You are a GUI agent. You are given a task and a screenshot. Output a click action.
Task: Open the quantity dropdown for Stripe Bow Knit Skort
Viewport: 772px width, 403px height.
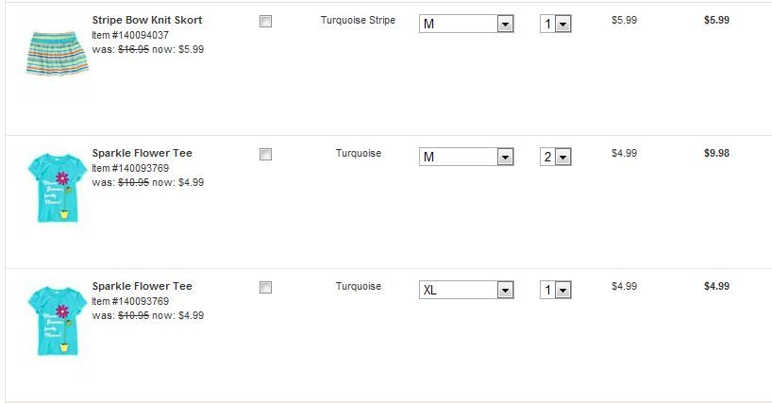(x=556, y=24)
